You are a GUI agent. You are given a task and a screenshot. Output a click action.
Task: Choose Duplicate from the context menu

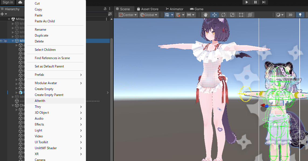click(x=41, y=35)
